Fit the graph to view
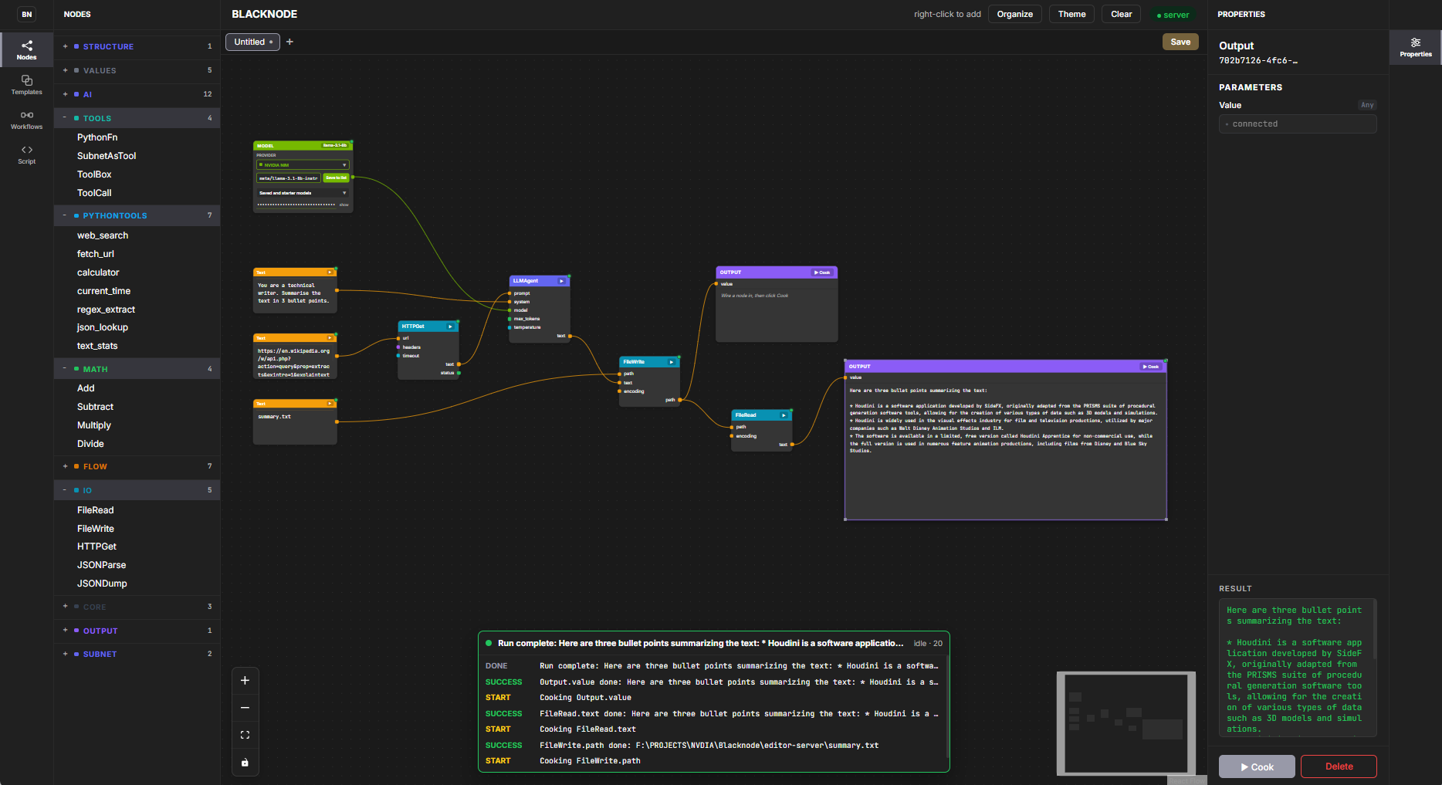Viewport: 1442px width, 785px height. click(245, 735)
